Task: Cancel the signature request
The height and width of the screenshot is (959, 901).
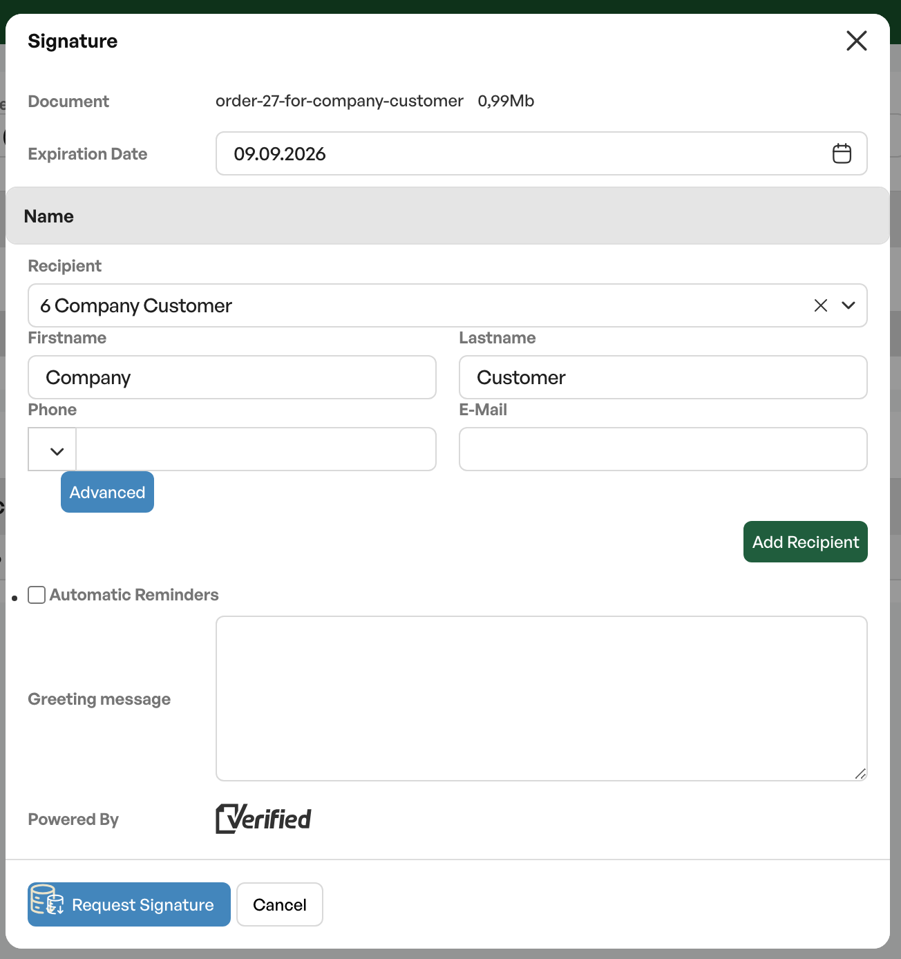Action: pos(280,904)
